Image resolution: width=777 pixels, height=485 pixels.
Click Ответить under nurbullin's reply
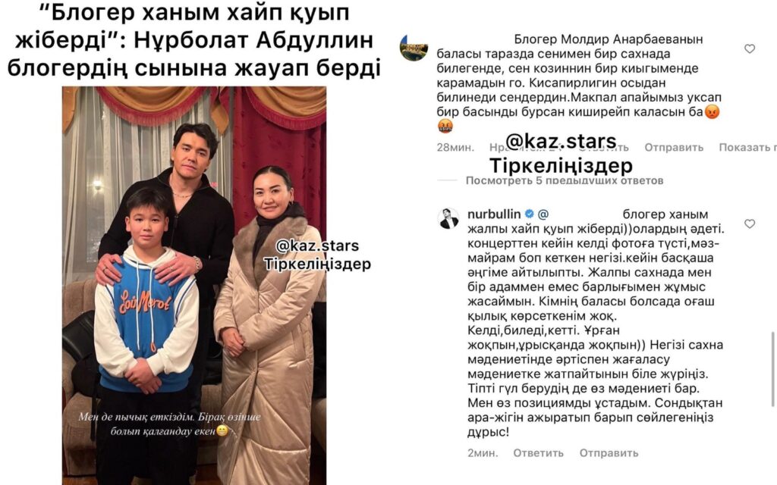tap(538, 453)
